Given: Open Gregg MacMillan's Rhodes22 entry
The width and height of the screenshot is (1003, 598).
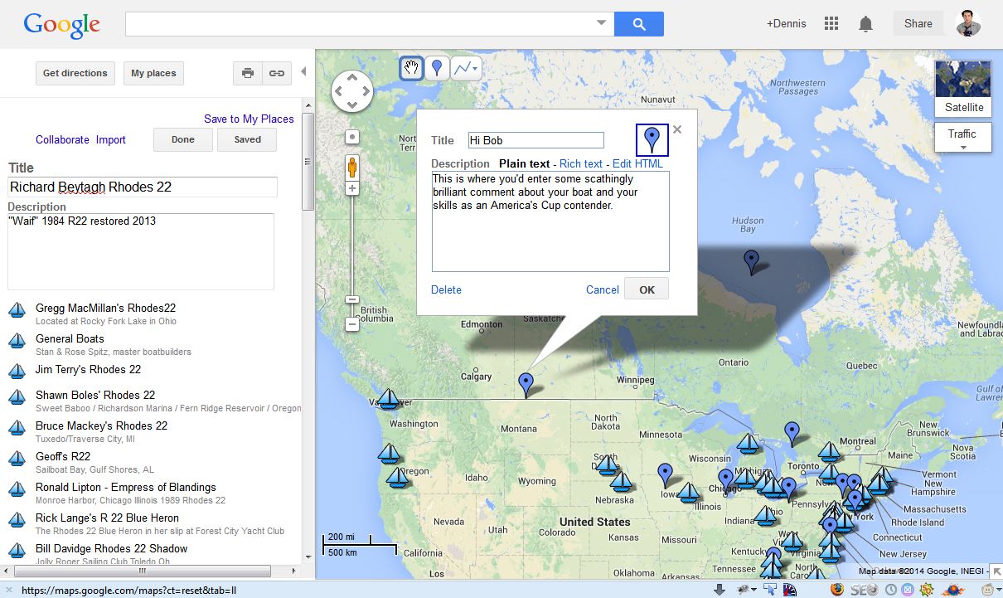Looking at the screenshot, I should [x=106, y=308].
